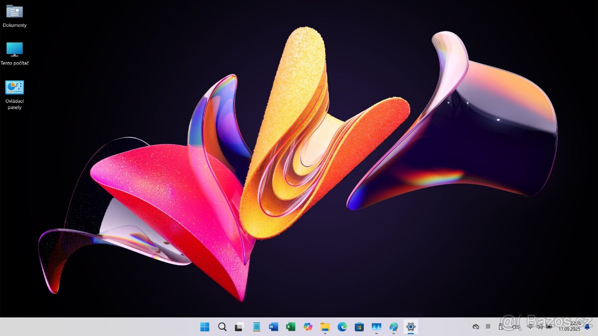Launch Notepad from the taskbar

(257, 327)
